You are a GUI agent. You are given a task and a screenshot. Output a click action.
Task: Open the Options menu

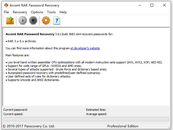pyautogui.click(x=37, y=12)
